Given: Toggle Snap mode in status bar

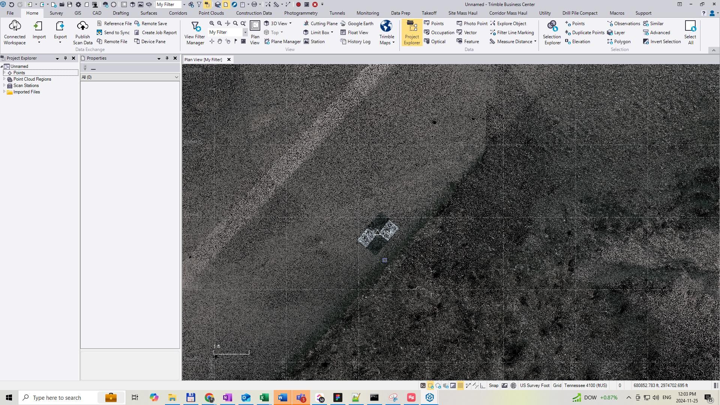Looking at the screenshot, I should point(493,385).
